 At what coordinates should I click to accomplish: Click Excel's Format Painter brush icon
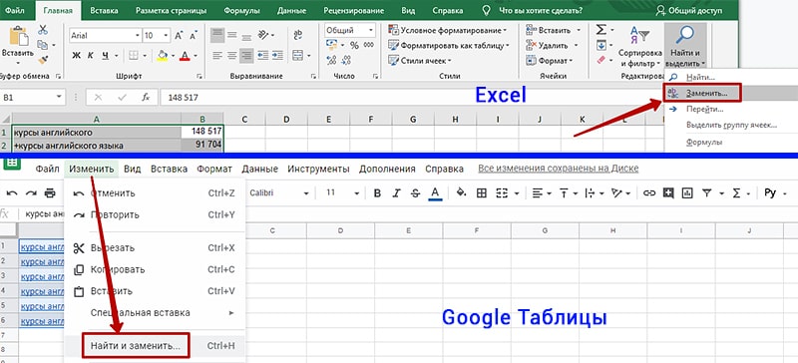[x=43, y=60]
